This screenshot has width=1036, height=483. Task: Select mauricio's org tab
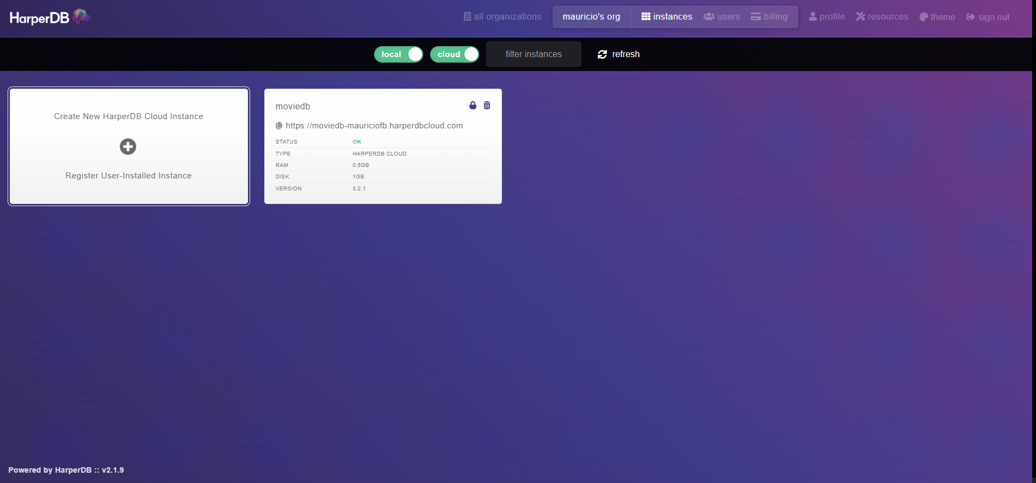pos(591,17)
